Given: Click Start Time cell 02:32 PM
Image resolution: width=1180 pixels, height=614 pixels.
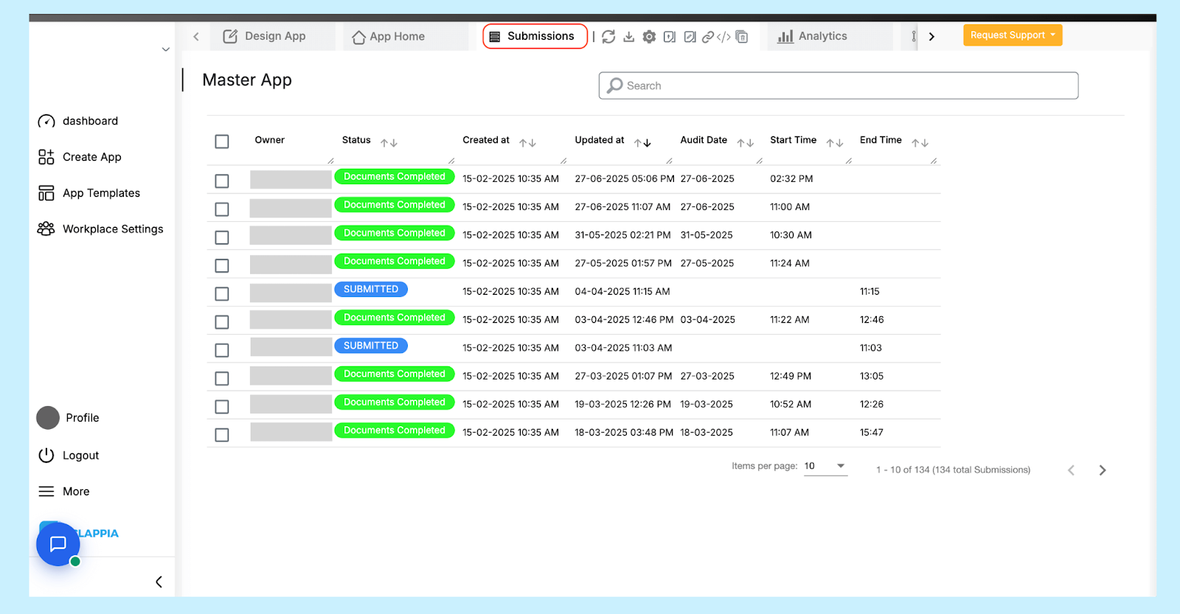Looking at the screenshot, I should [x=791, y=179].
